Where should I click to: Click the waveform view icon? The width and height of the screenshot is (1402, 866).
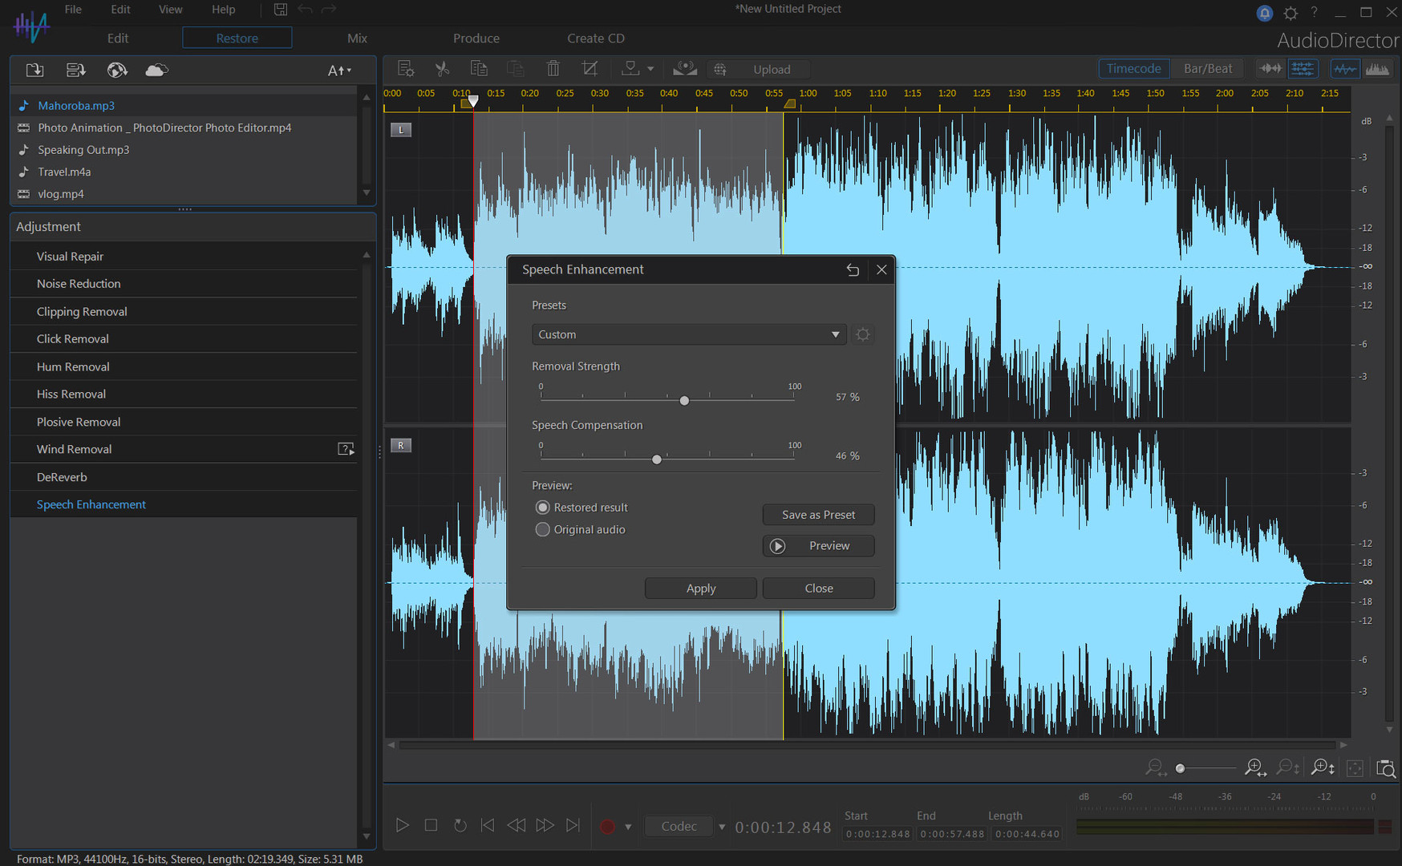pos(1345,68)
